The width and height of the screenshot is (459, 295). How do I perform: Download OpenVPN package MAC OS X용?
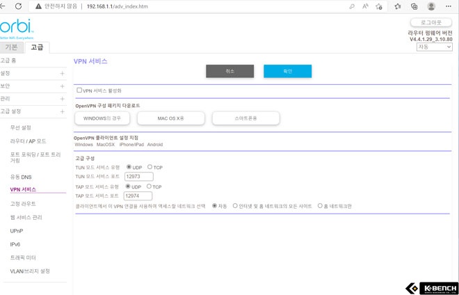[x=170, y=118]
